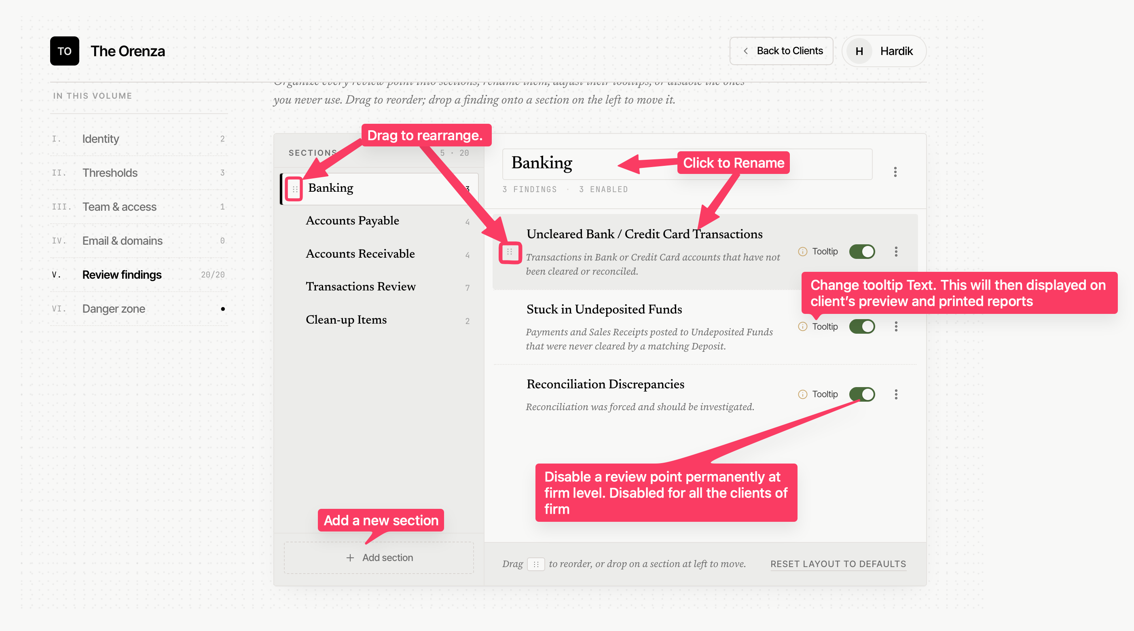
Task: Grab the Uncleared Bank finding drag handle
Action: (x=509, y=252)
